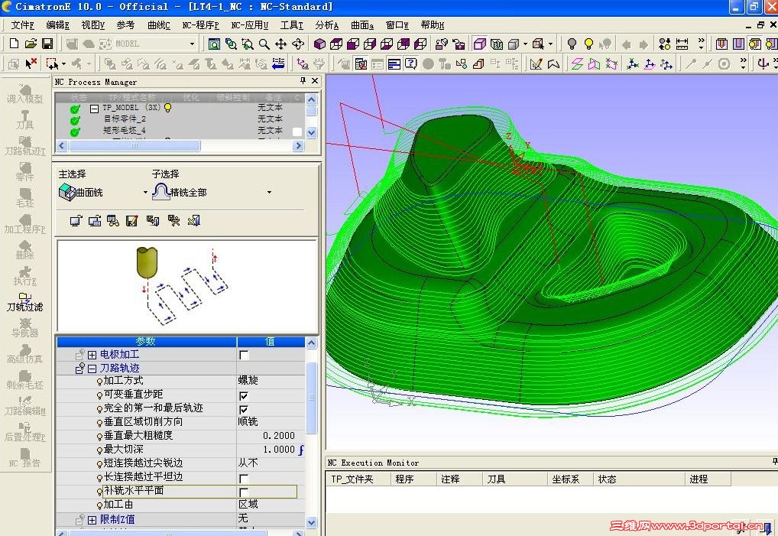This screenshot has height=536, width=778.
Task: Pin the NC Process Manager panel
Action: tap(303, 80)
